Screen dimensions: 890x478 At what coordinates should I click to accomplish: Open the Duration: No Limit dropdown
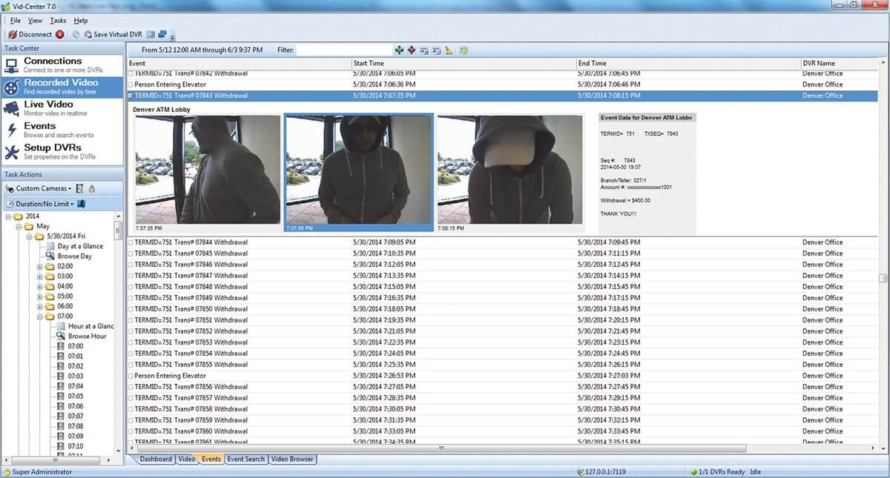click(40, 203)
